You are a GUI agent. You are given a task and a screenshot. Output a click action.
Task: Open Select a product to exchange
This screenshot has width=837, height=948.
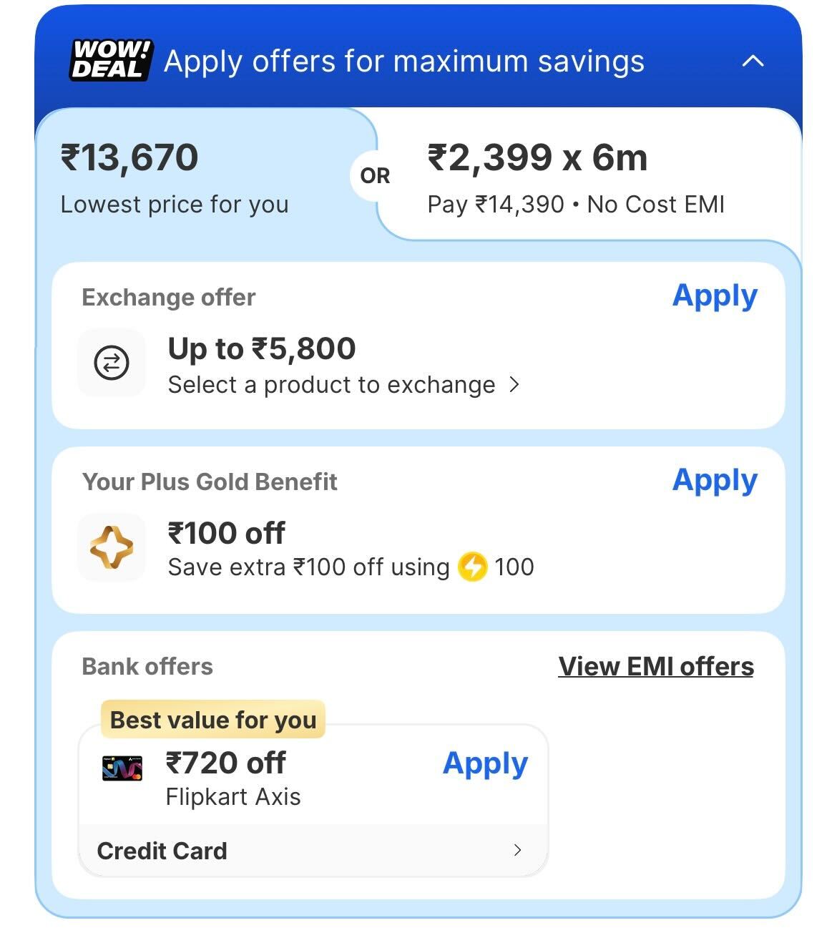[x=331, y=386]
